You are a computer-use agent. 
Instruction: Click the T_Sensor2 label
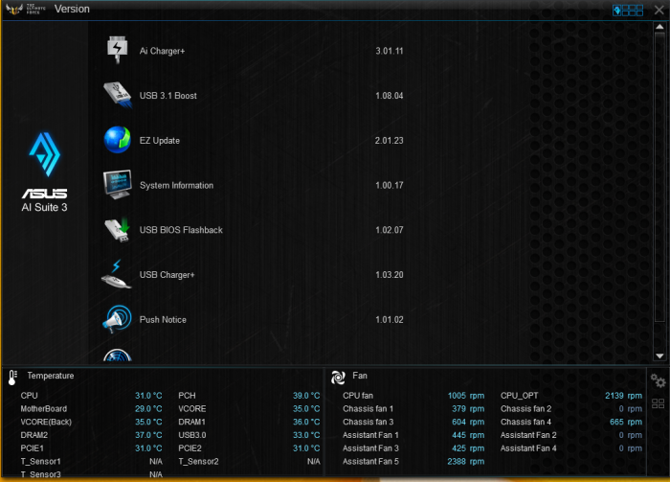click(198, 462)
